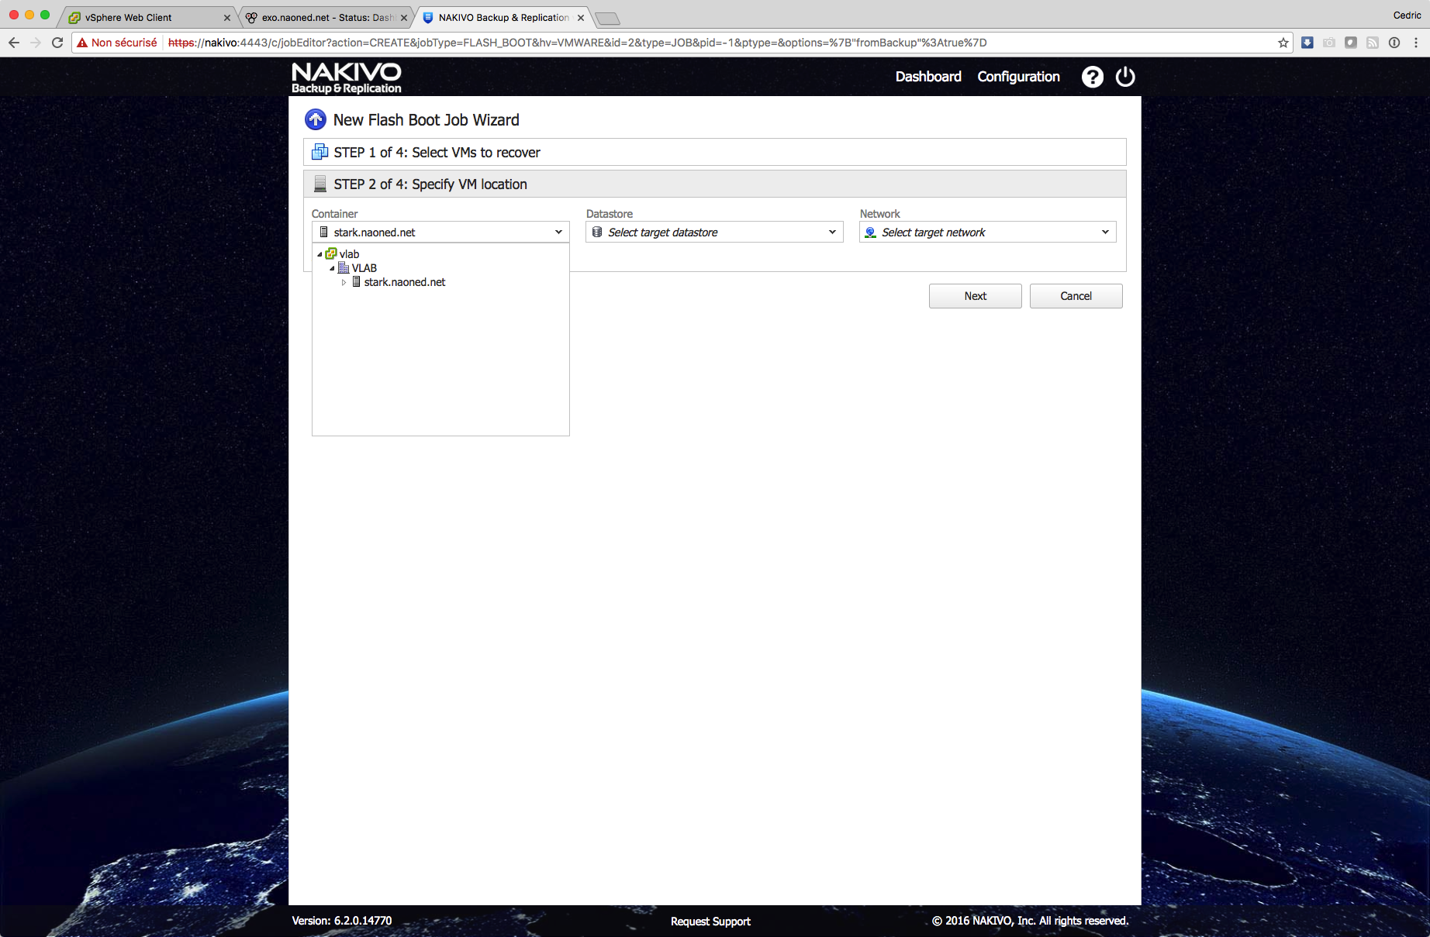This screenshot has width=1430, height=937.
Task: Reload the page with browser refresh icon
Action: click(x=57, y=43)
